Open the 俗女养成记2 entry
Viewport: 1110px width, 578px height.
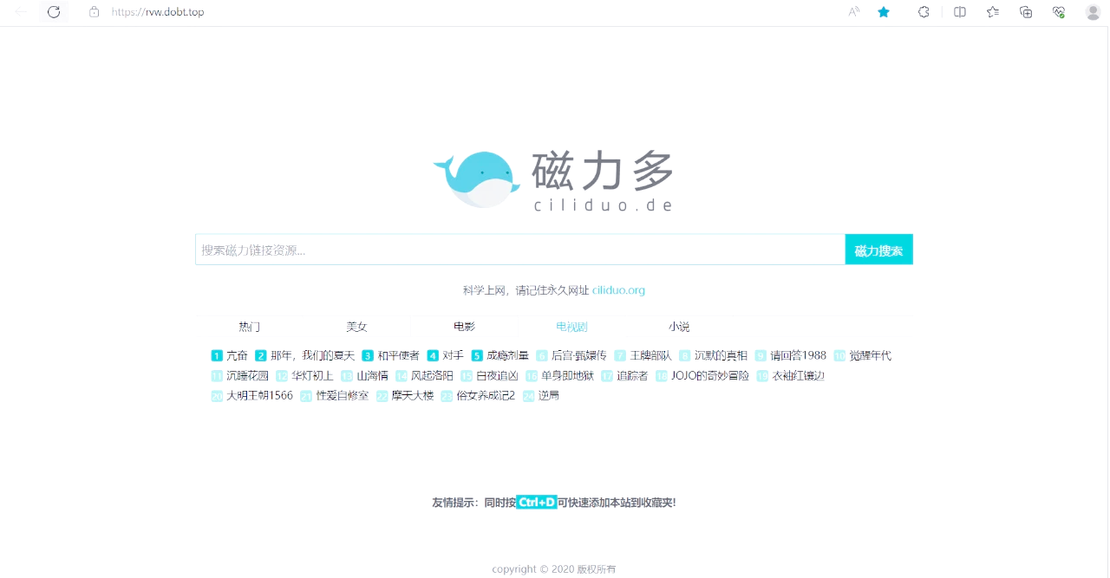pos(486,396)
